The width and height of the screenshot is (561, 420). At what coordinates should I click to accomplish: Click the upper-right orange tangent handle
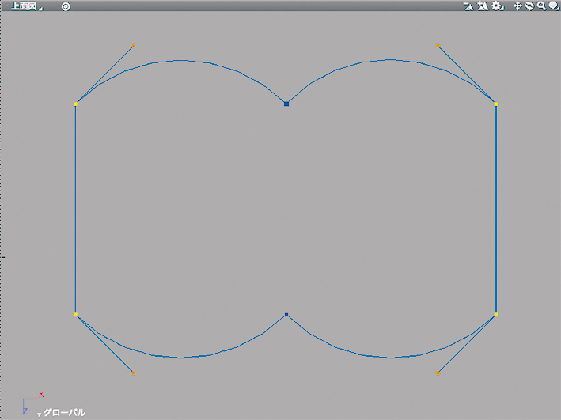pyautogui.click(x=438, y=46)
